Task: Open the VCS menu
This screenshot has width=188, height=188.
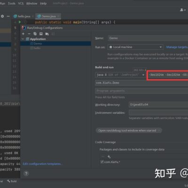Action: point(21,3)
